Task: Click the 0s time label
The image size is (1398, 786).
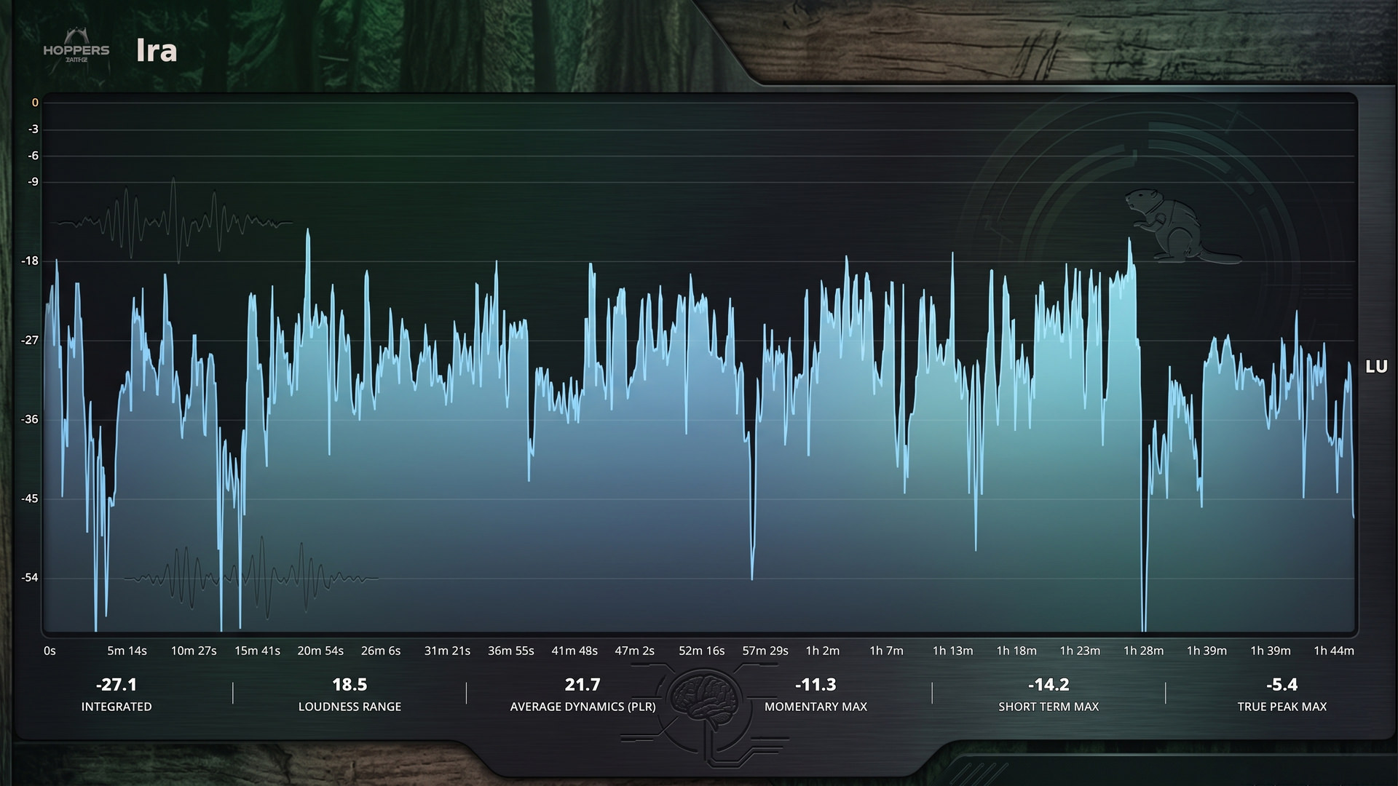Action: pyautogui.click(x=50, y=651)
